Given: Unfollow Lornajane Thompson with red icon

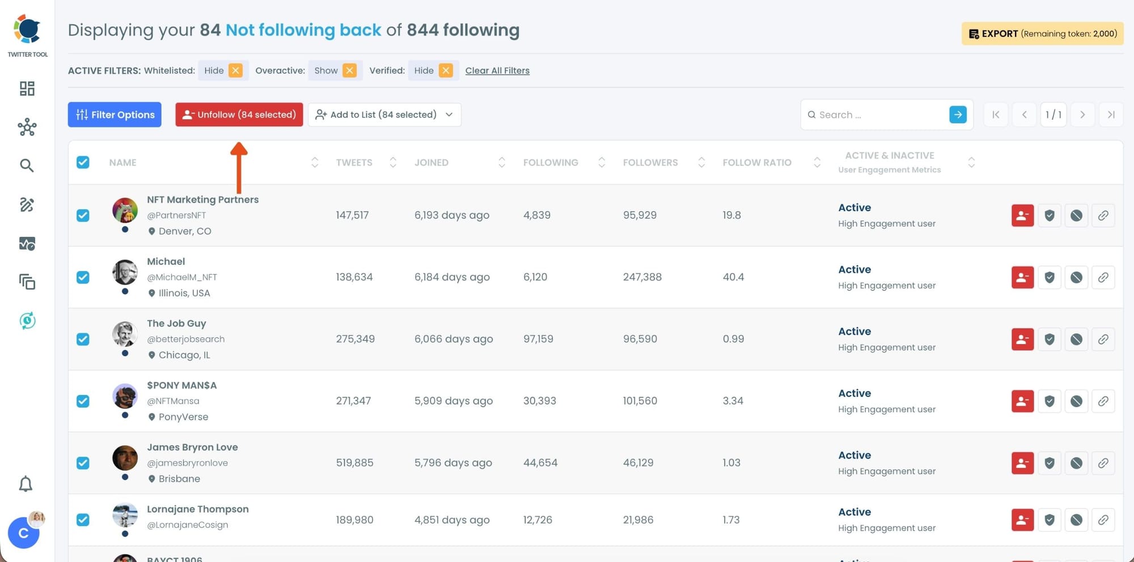Looking at the screenshot, I should pos(1022,520).
